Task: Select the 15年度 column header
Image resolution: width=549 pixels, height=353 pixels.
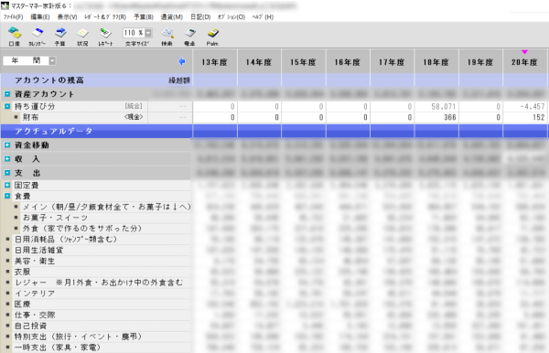Action: (303, 62)
